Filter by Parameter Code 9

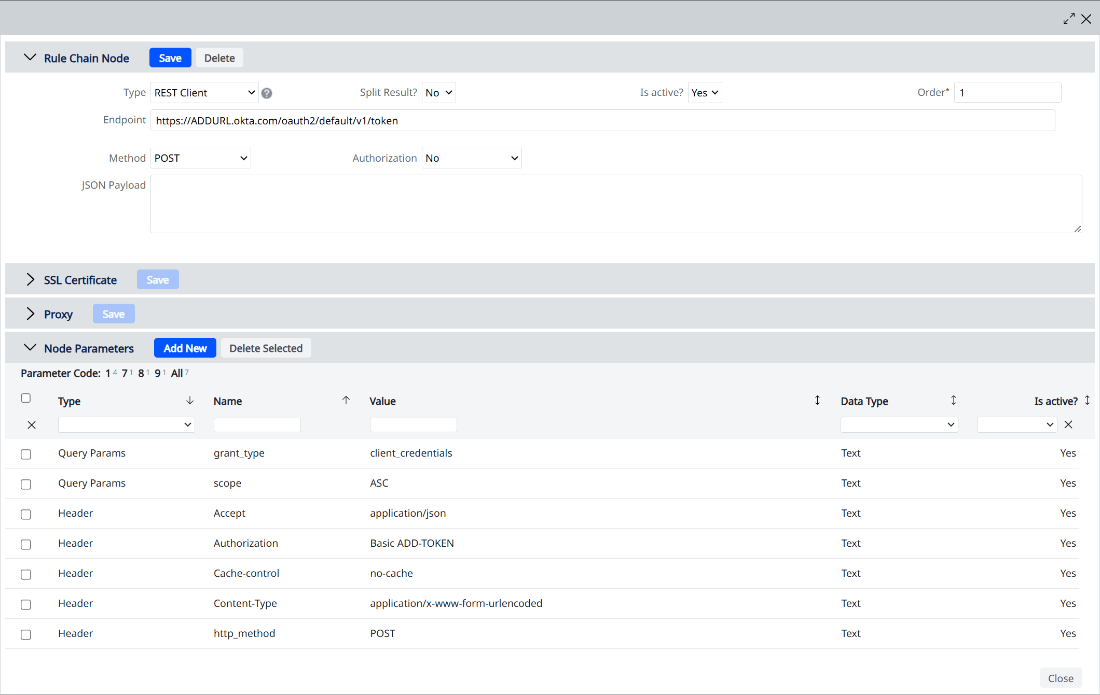158,373
